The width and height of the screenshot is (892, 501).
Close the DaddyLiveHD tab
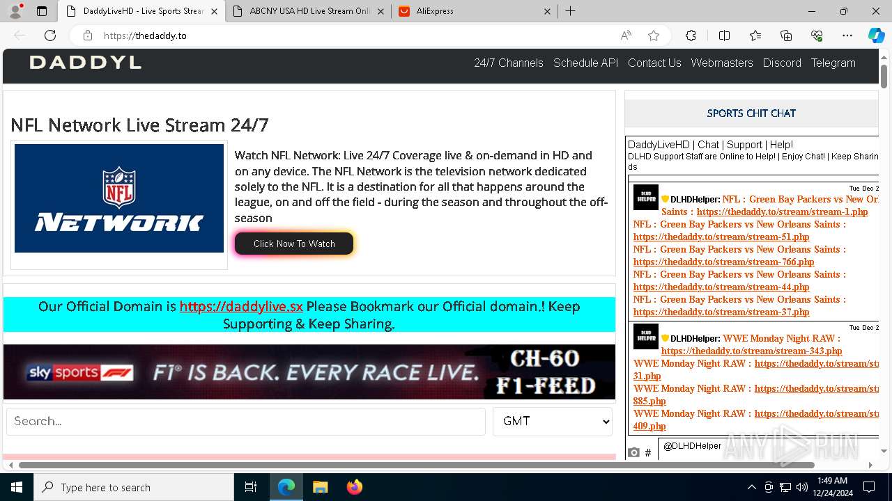(x=214, y=11)
